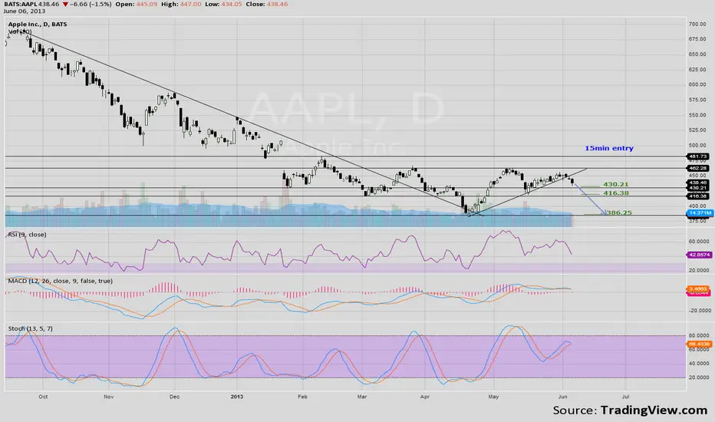Click the June 06, 2013 date label

tap(25, 11)
